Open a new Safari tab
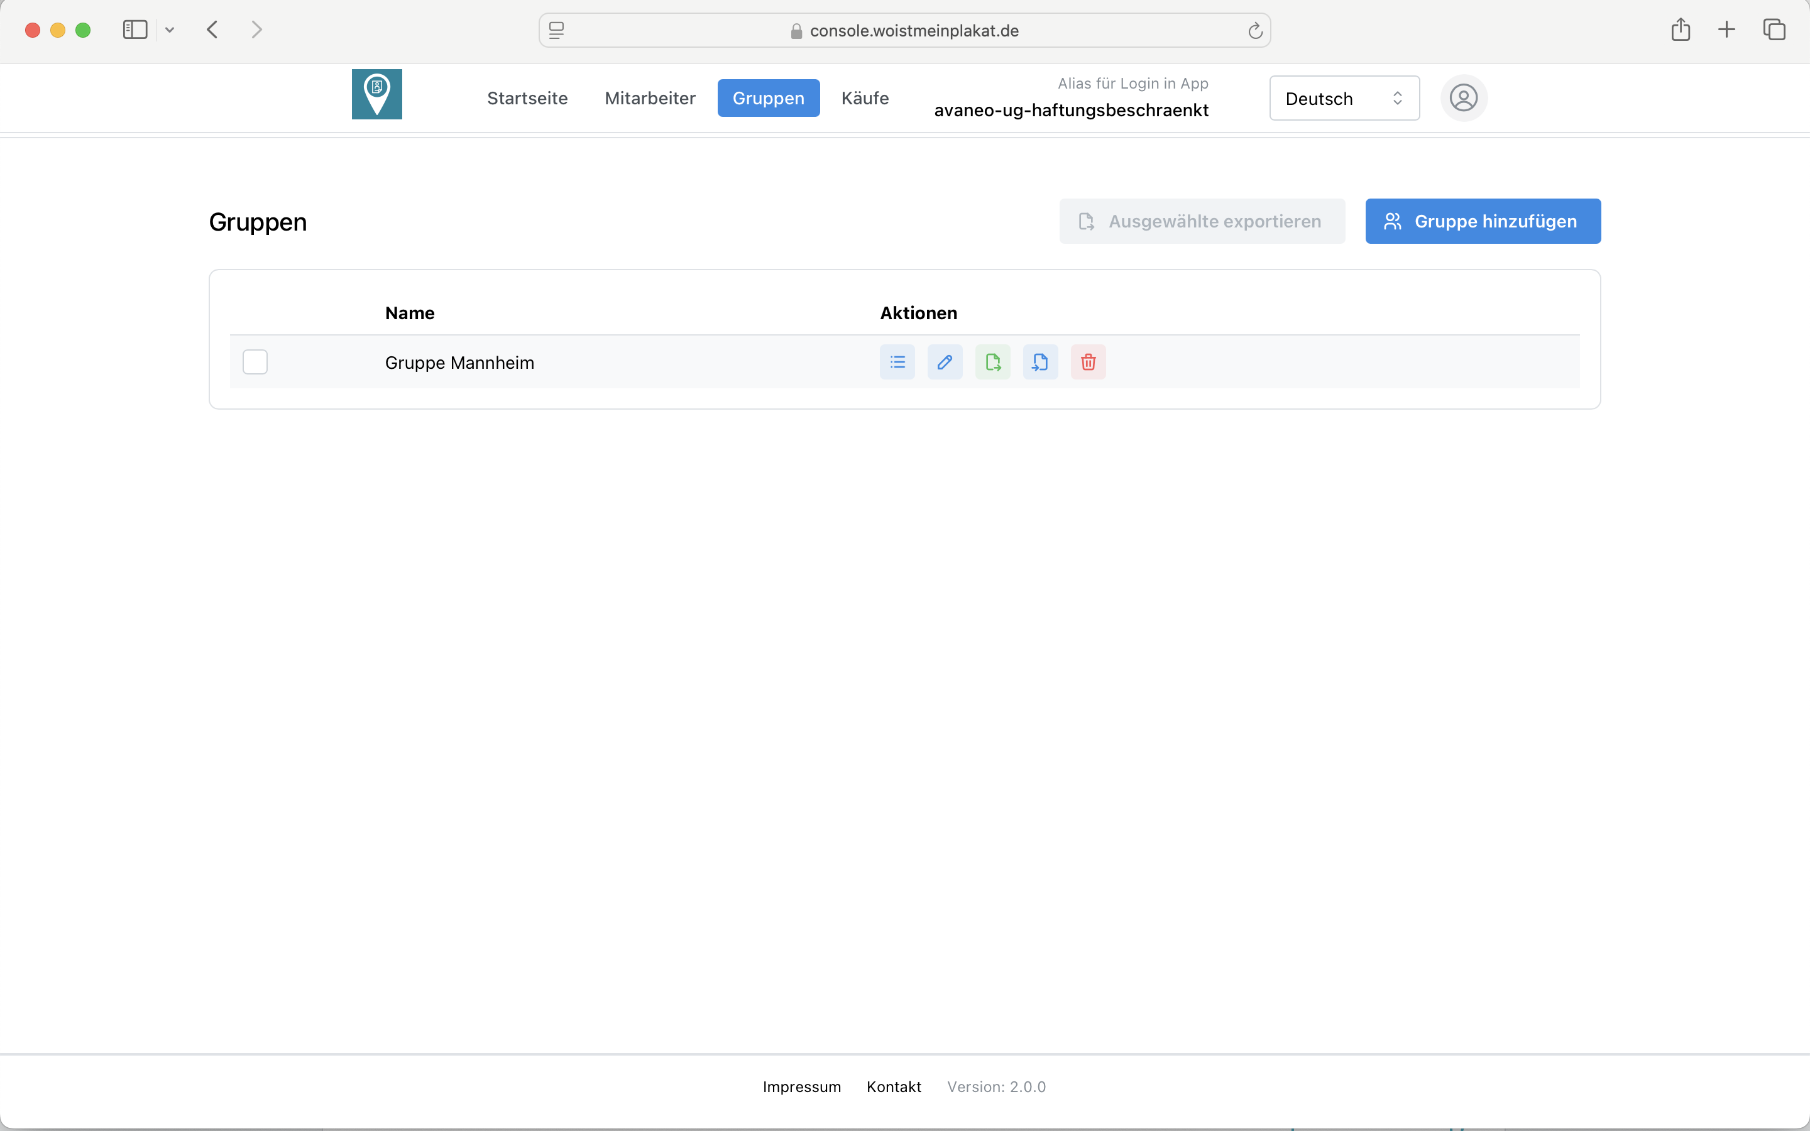The width and height of the screenshot is (1810, 1131). [1726, 30]
